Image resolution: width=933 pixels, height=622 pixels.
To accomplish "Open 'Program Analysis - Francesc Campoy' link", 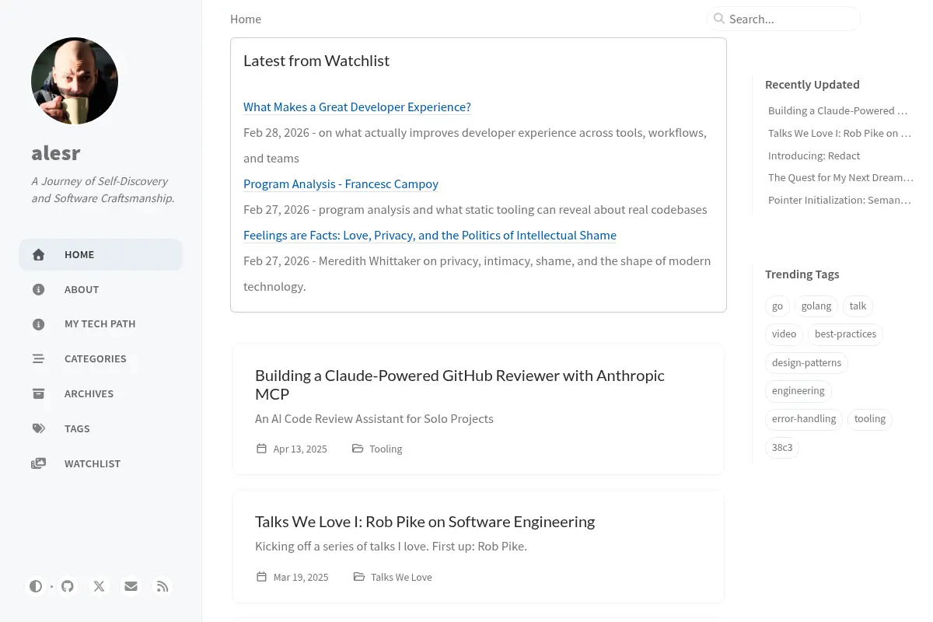I will click(341, 184).
